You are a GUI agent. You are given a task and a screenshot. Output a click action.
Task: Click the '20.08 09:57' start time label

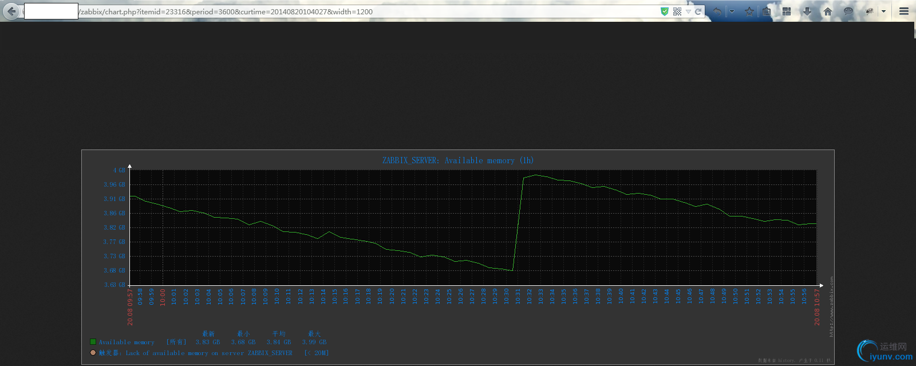click(x=130, y=307)
